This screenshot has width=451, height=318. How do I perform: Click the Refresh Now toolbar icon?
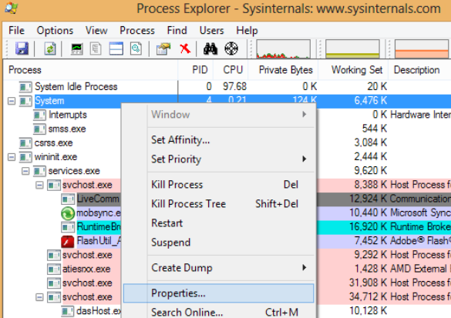(x=50, y=49)
